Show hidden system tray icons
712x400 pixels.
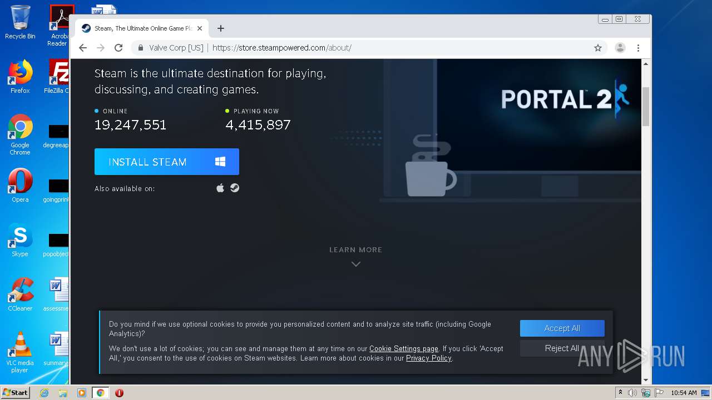click(x=620, y=393)
